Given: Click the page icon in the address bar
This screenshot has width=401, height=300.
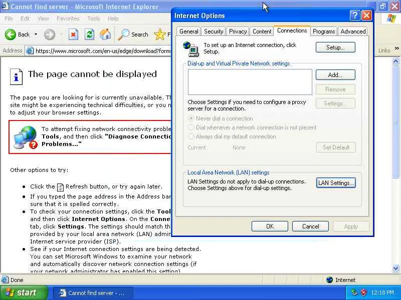Looking at the screenshot, I should point(30,51).
